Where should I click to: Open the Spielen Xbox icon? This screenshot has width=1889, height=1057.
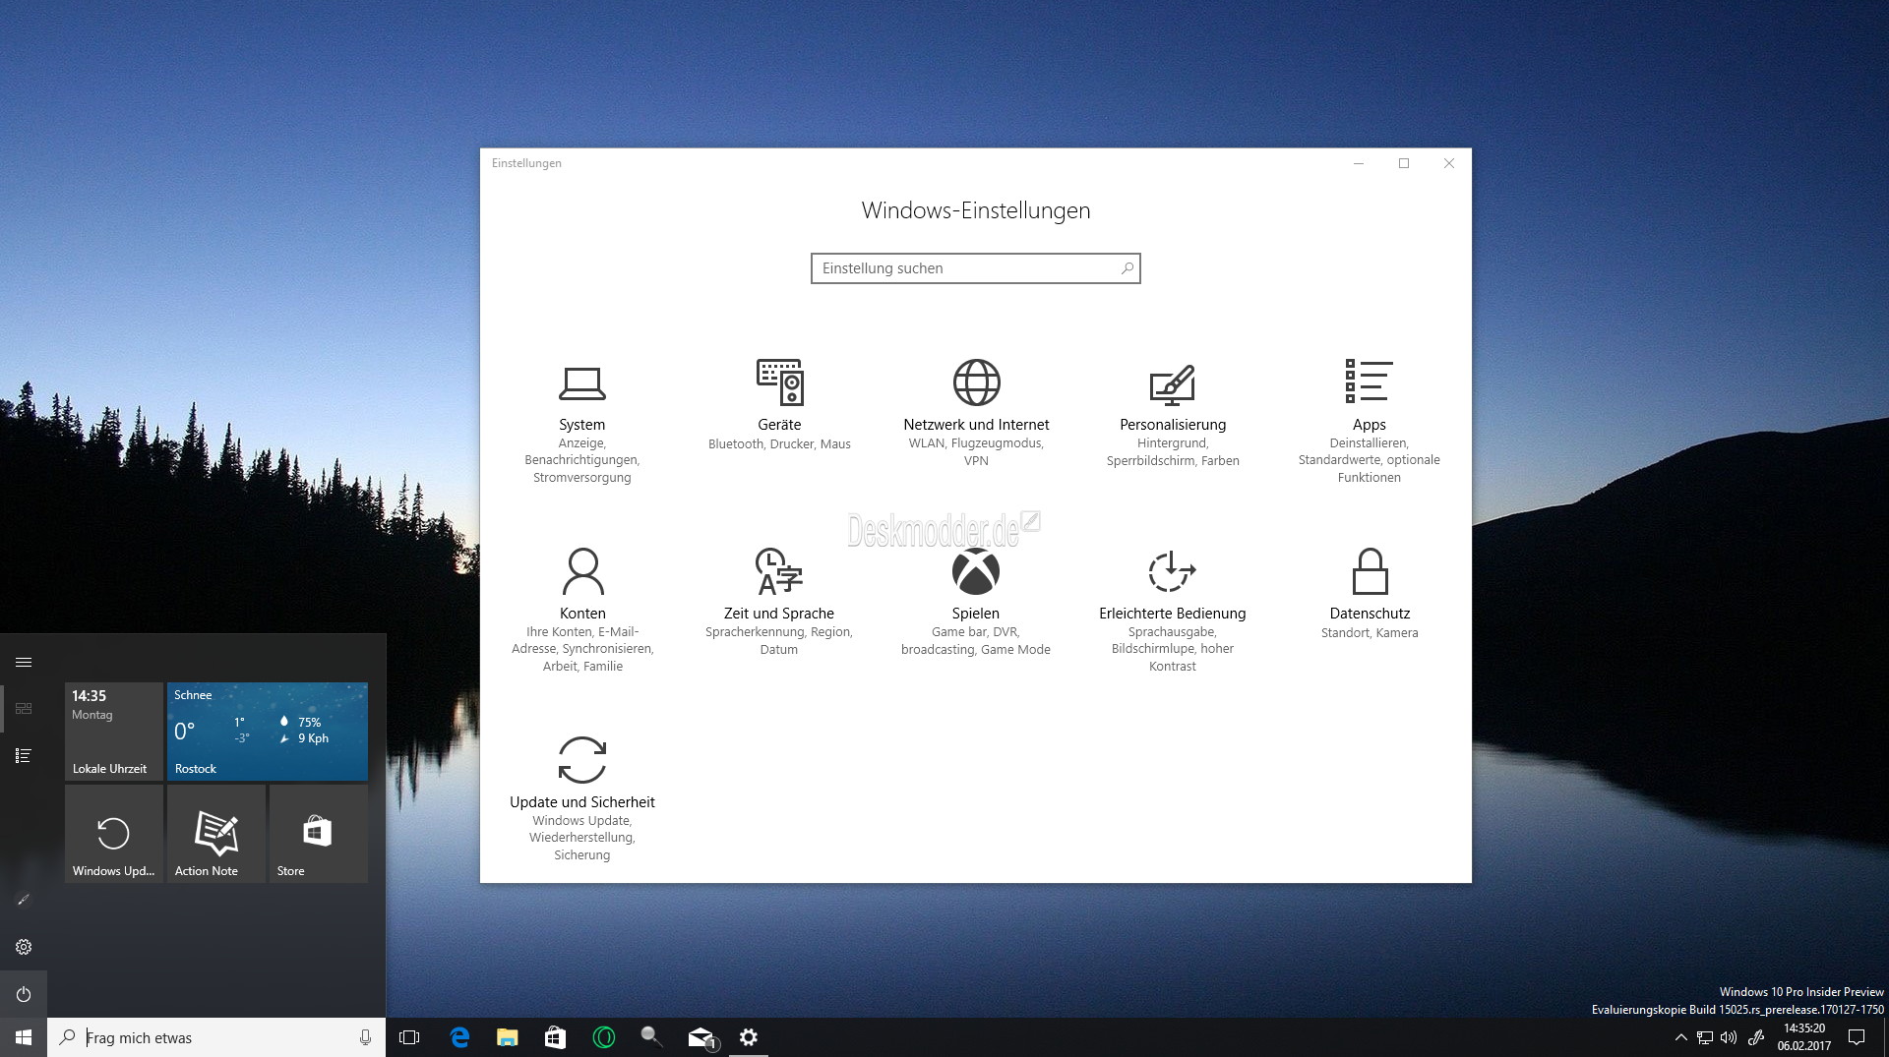click(x=976, y=571)
